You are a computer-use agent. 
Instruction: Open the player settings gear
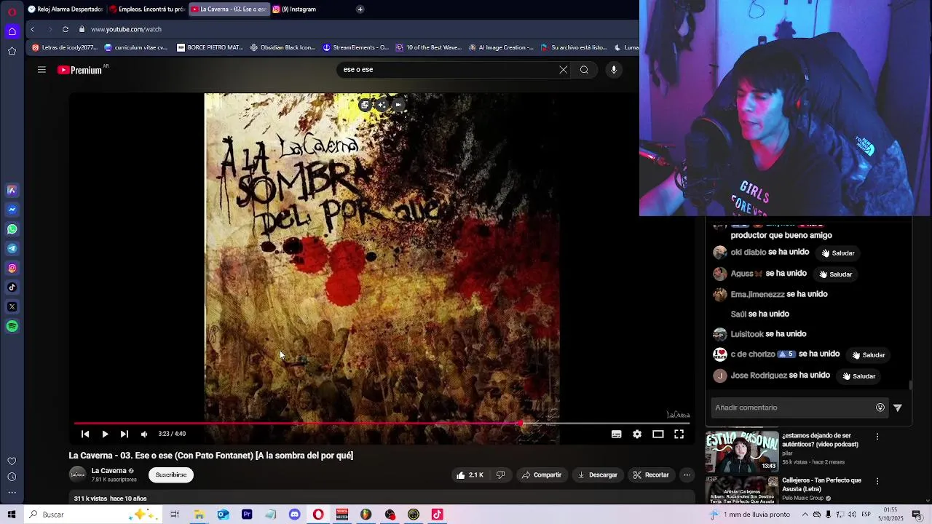pos(637,434)
